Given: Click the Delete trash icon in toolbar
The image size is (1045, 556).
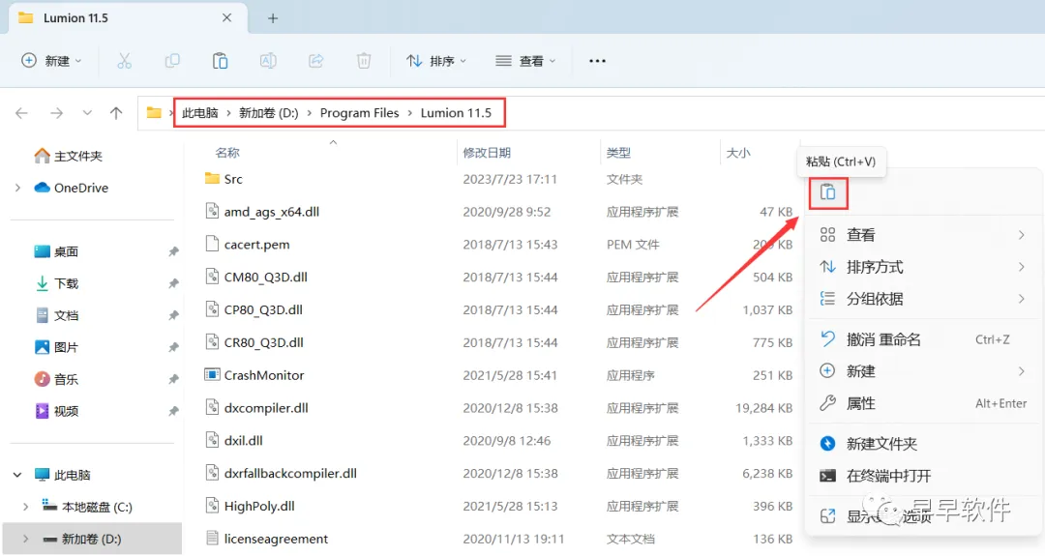Looking at the screenshot, I should 364,61.
